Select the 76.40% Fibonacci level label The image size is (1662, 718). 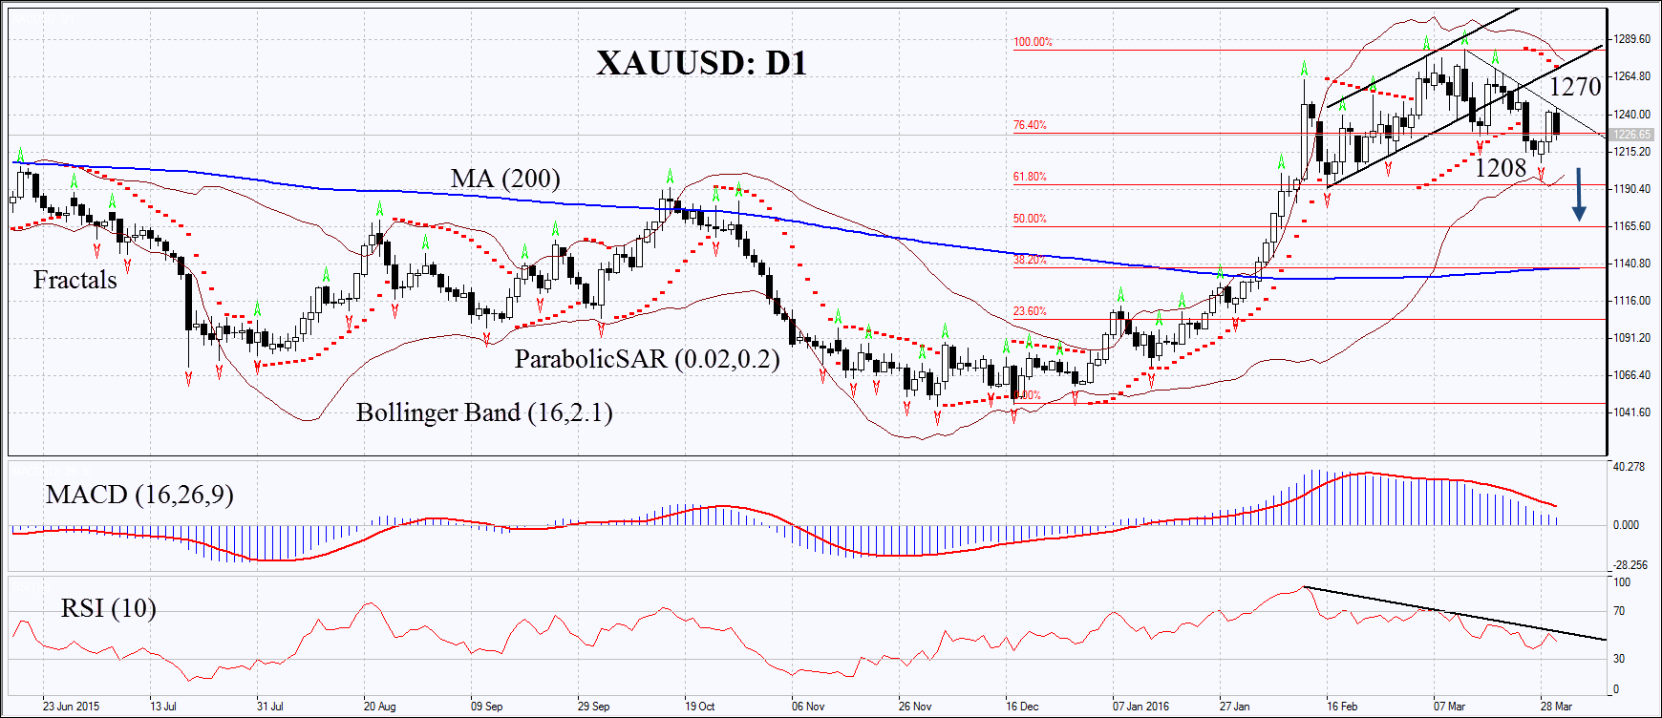[x=1030, y=125]
